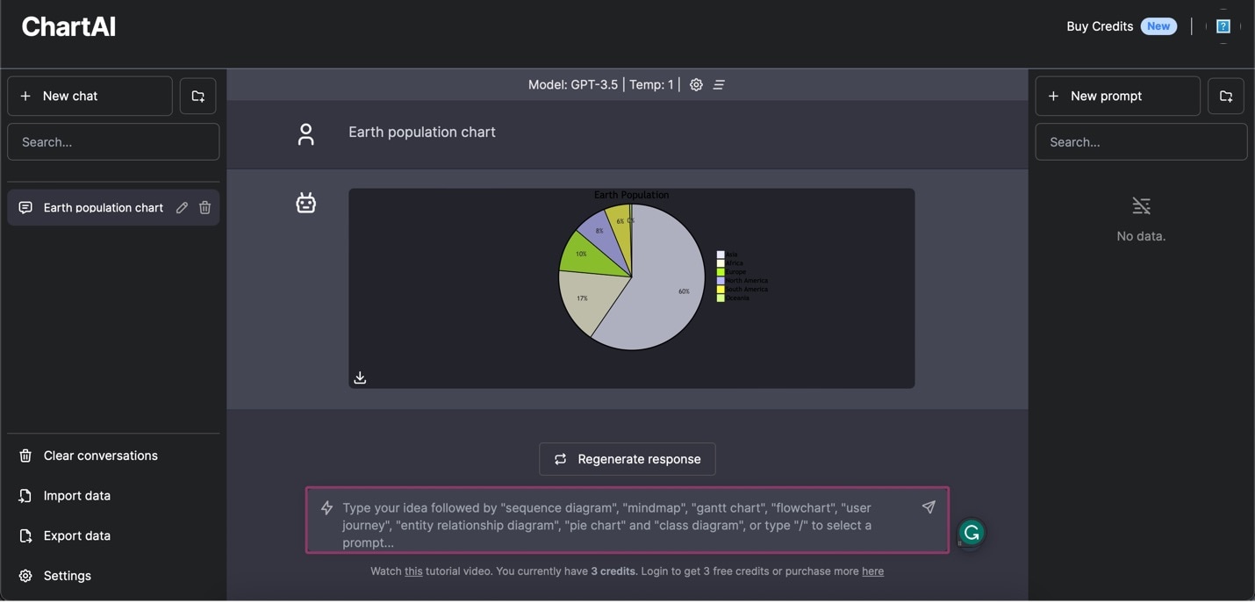Click the "No data." text

pyautogui.click(x=1141, y=236)
